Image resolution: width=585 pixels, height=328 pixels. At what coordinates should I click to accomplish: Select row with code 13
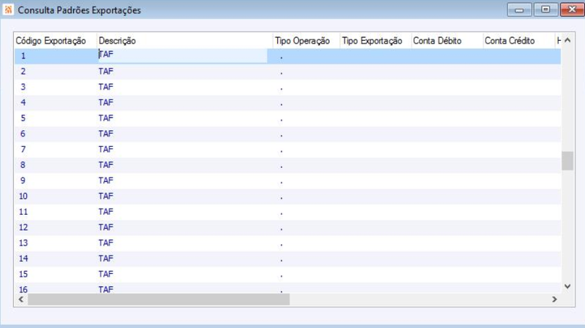pos(287,243)
